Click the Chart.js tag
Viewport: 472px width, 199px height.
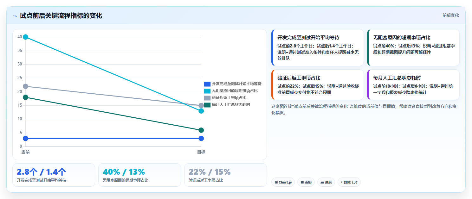[x=283, y=182]
